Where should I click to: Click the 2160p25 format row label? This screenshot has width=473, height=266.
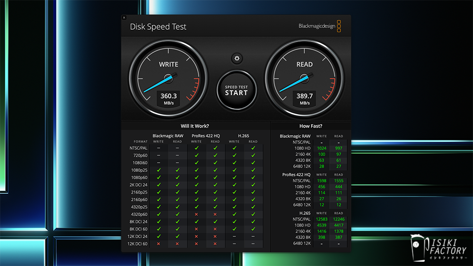coord(139,192)
